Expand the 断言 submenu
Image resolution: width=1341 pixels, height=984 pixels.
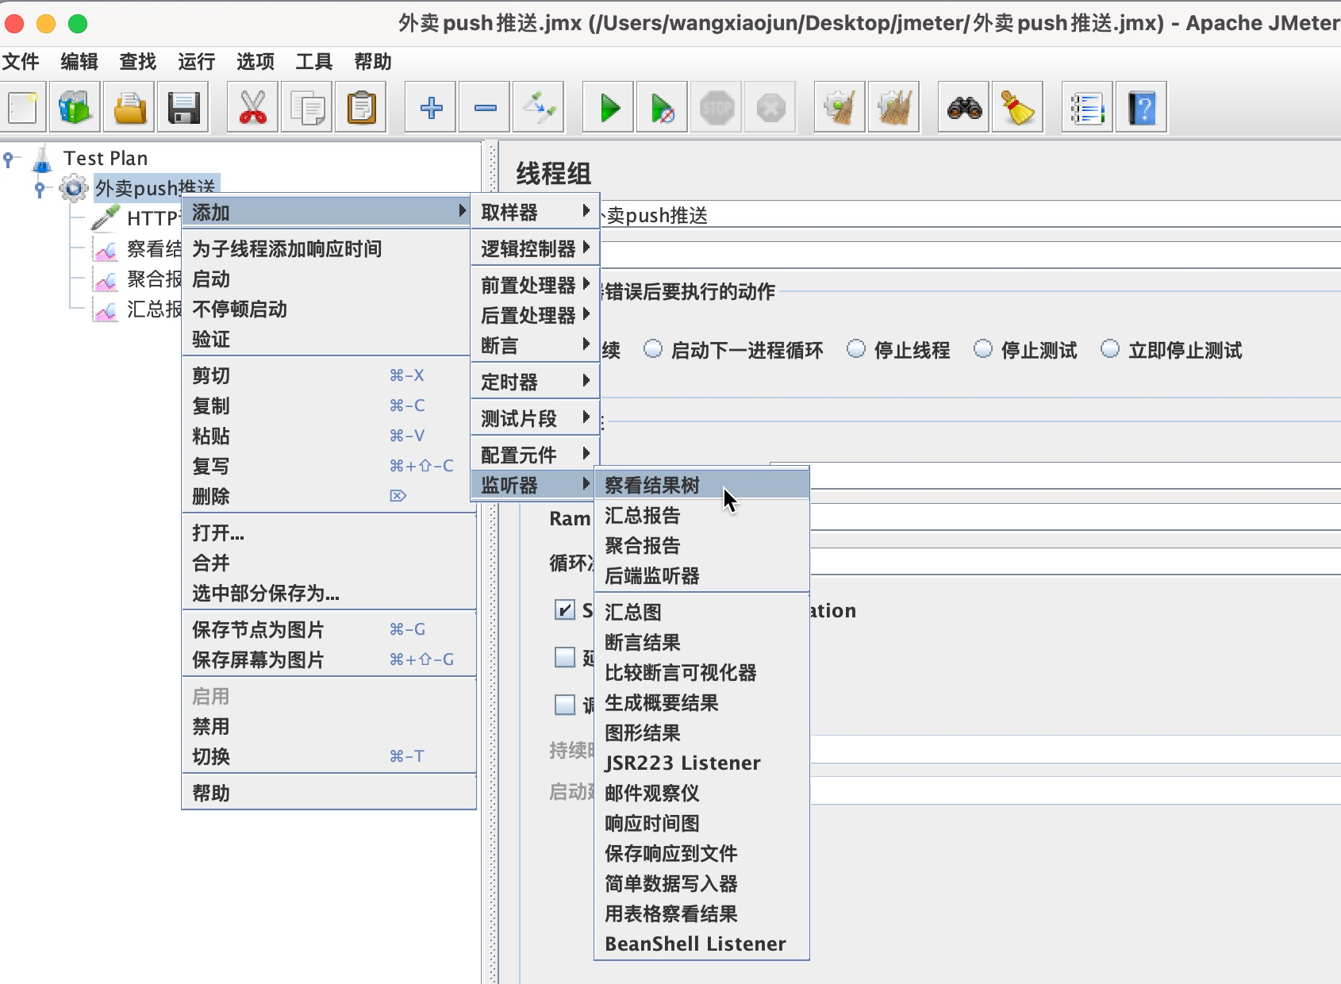535,345
